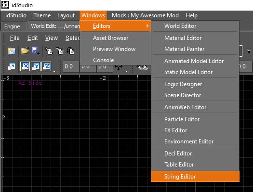Viewport: 253px width, 192px height.
Task: Open the idStudio menu
Action: point(16,15)
